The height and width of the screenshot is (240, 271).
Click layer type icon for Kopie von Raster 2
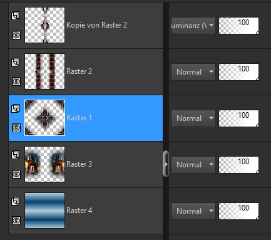click(16, 16)
